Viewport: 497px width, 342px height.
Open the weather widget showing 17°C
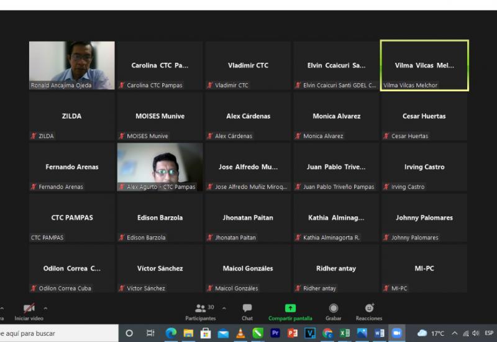click(x=431, y=333)
